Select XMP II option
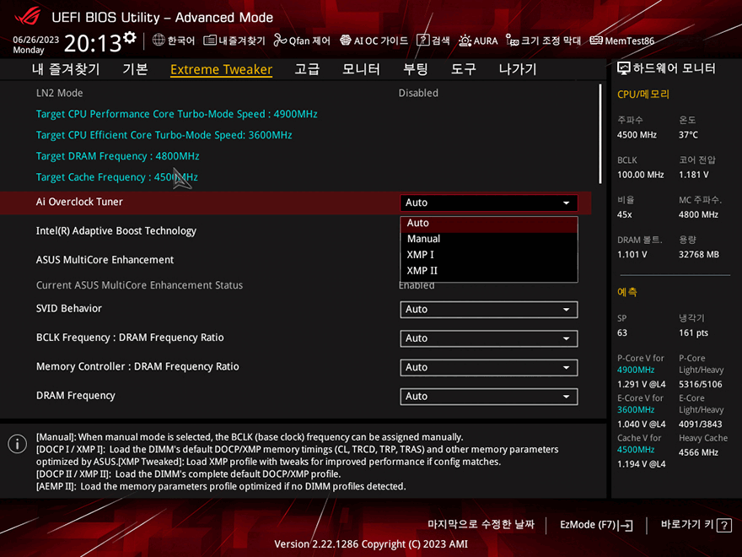 tap(489, 271)
